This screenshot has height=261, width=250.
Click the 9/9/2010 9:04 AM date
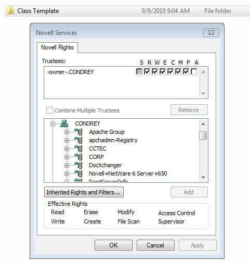tap(165, 11)
